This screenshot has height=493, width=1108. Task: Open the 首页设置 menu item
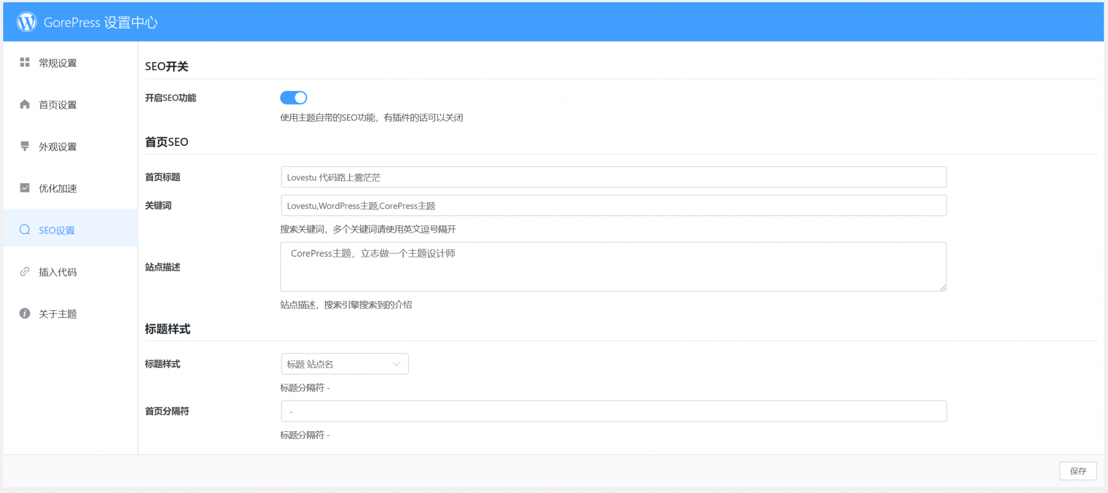[x=70, y=104]
